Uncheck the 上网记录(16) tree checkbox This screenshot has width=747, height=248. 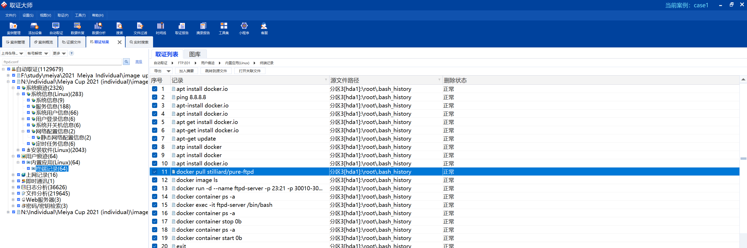[19, 175]
